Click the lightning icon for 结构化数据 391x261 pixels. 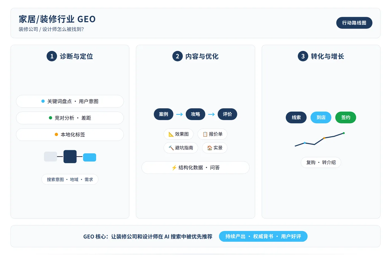pos(174,168)
